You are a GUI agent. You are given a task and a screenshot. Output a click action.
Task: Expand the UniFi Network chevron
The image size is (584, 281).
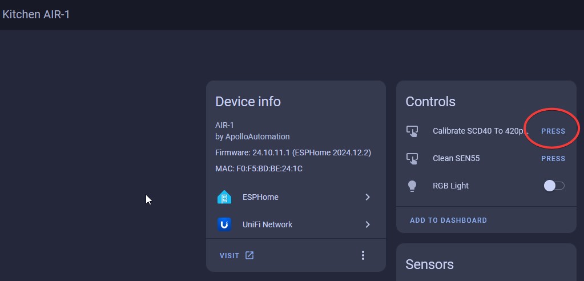tap(368, 224)
